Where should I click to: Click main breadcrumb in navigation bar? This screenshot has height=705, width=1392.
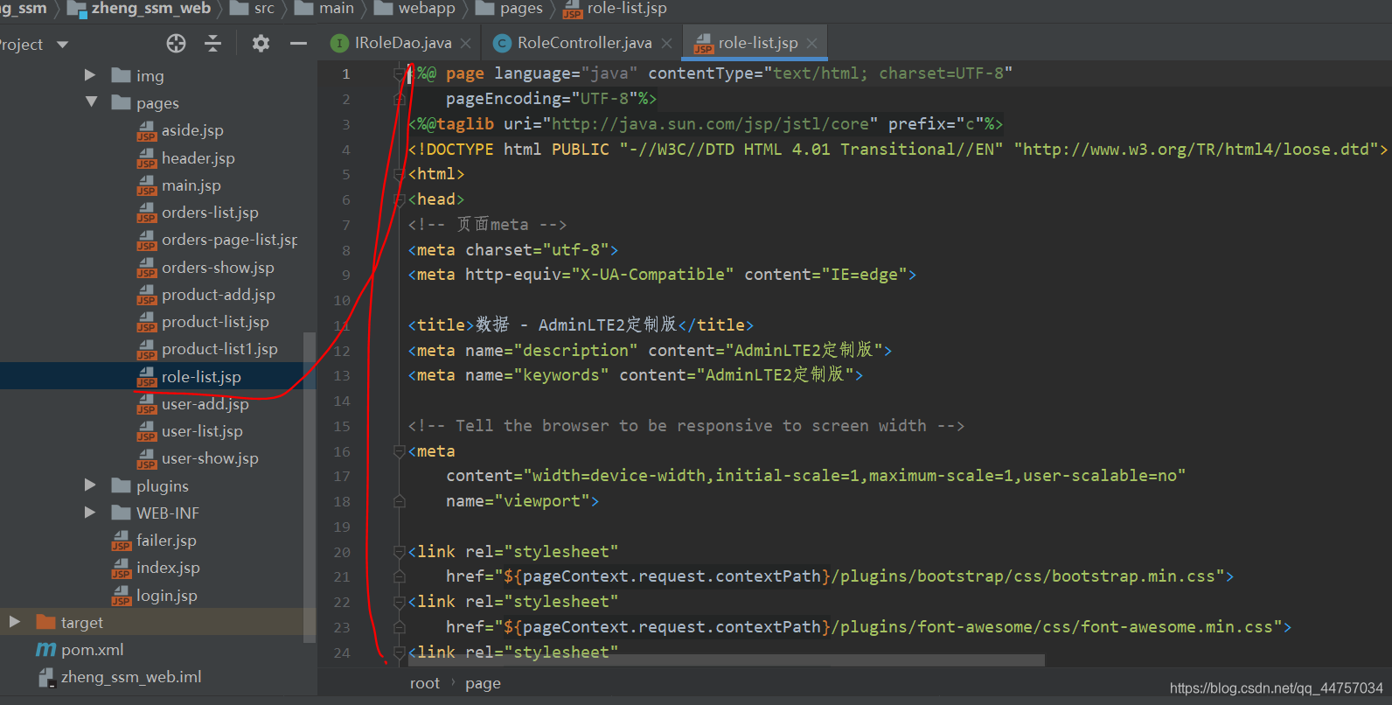[x=324, y=9]
